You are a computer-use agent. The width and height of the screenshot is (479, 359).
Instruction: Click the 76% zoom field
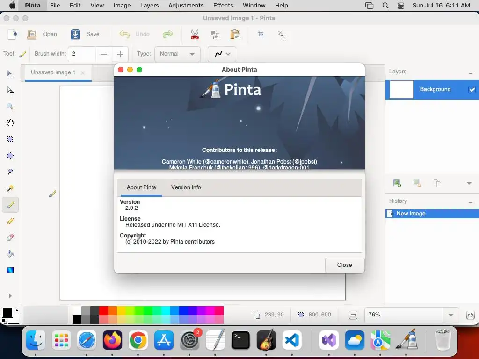(x=404, y=315)
